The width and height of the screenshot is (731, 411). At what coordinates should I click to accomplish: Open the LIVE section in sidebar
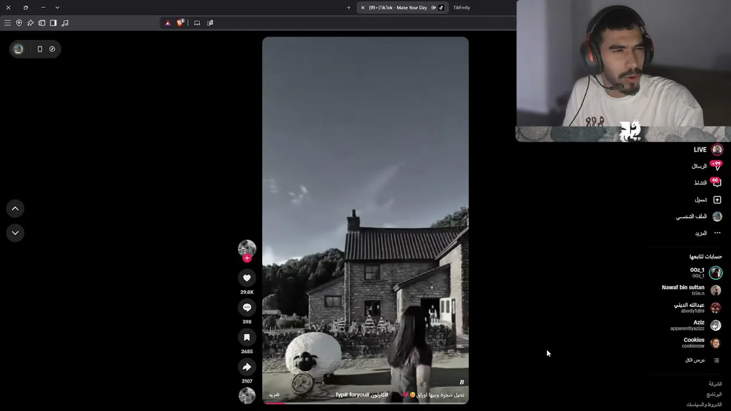click(708, 150)
